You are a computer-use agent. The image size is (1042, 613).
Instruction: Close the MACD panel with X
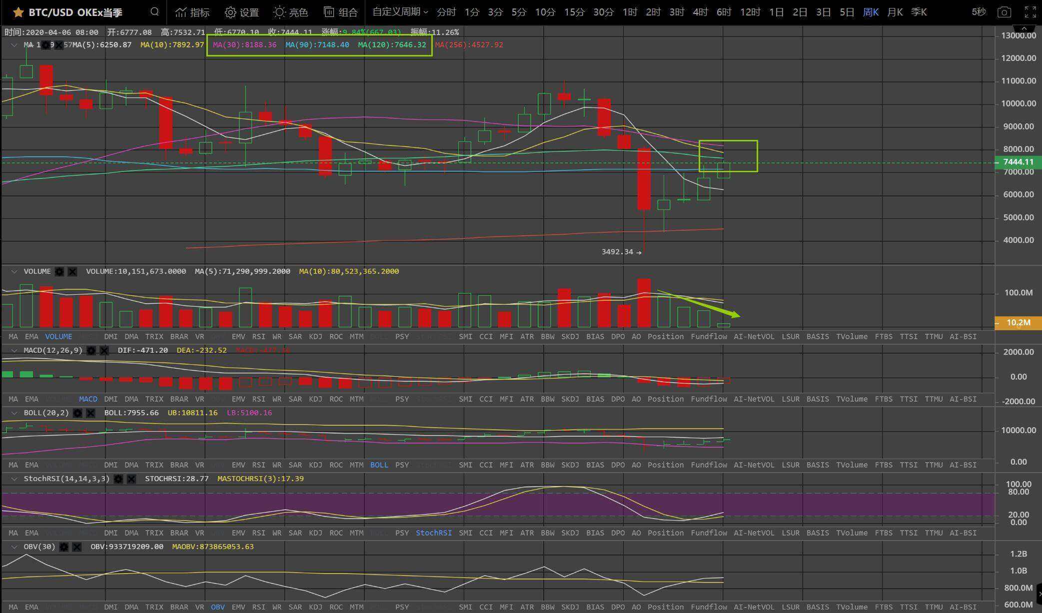tap(104, 351)
